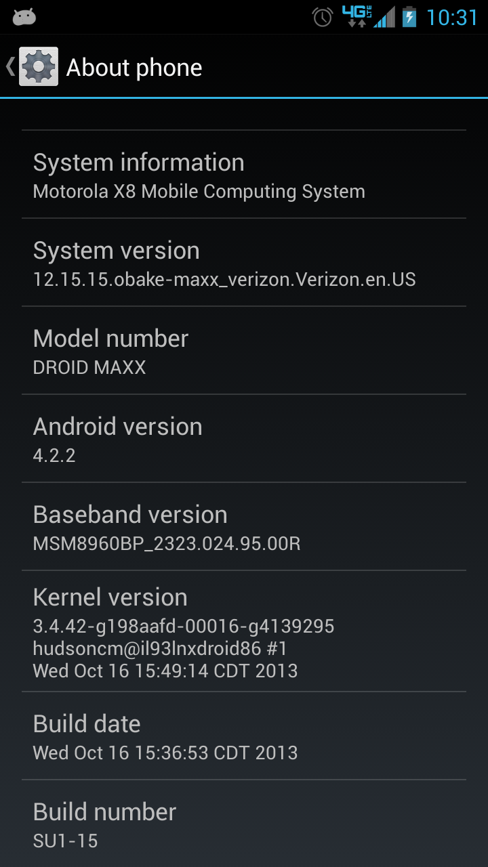The height and width of the screenshot is (867, 488).
Task: Tap the alarm clock status icon
Action: pos(323,17)
